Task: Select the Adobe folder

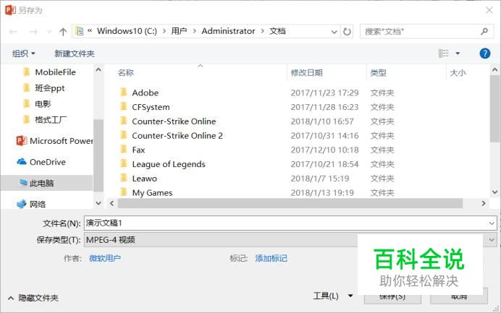Action: tap(146, 93)
